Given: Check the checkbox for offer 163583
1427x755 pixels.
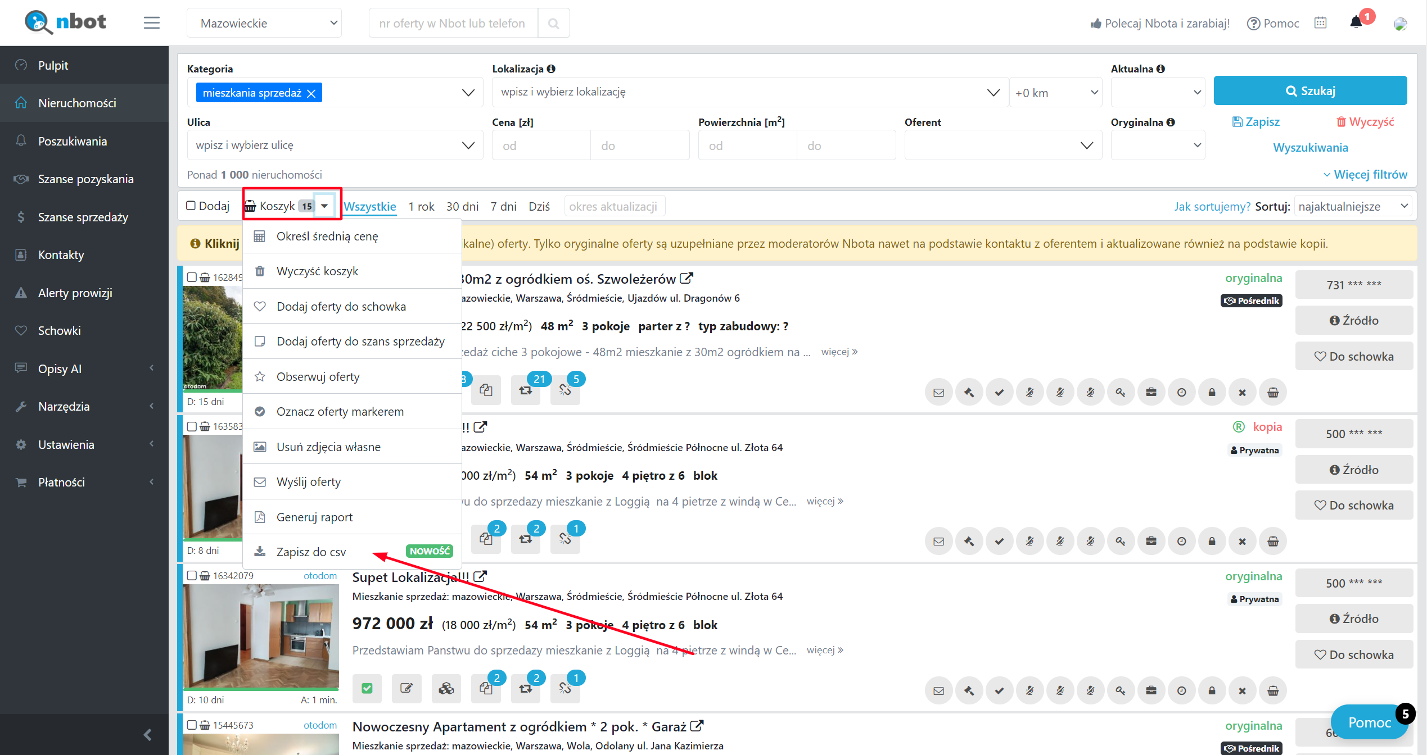Looking at the screenshot, I should click(x=192, y=426).
